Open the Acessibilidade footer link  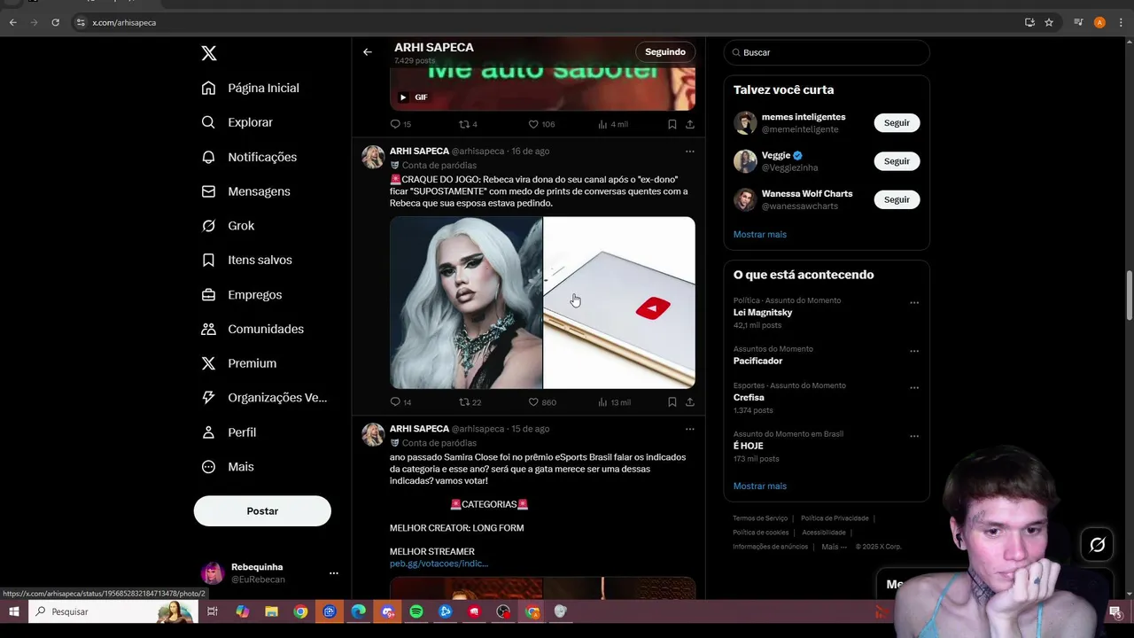coord(824,533)
